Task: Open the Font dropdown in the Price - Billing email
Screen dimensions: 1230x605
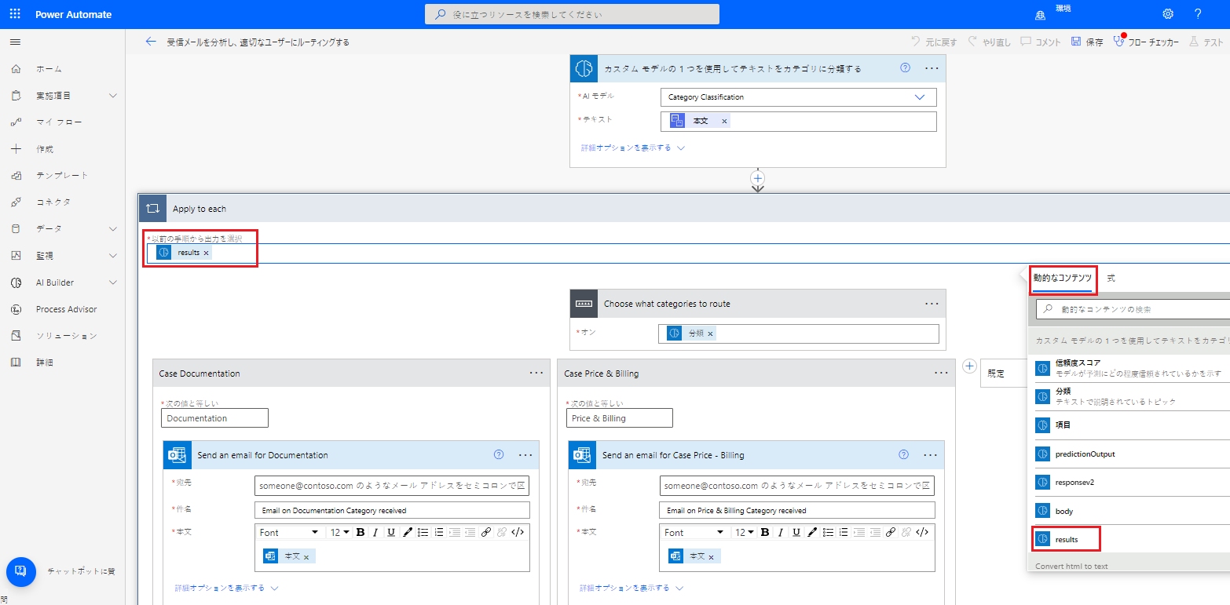Action: click(694, 533)
